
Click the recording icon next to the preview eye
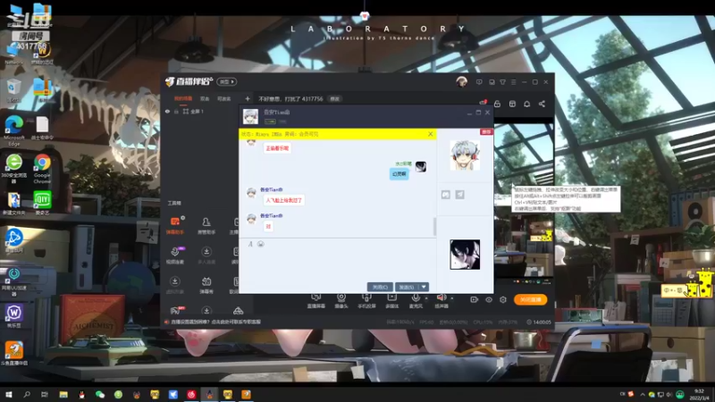tap(475, 299)
